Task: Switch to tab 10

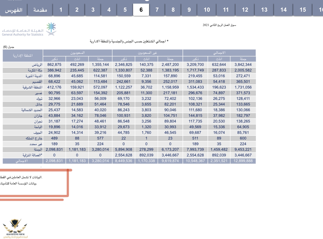Action: click(207, 10)
